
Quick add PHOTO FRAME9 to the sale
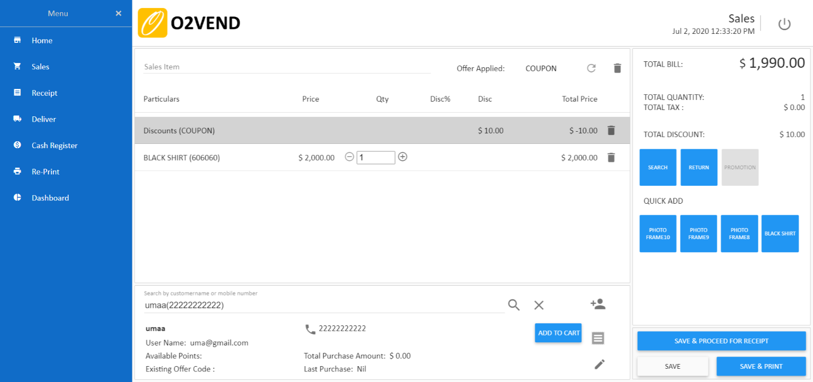[x=698, y=233]
